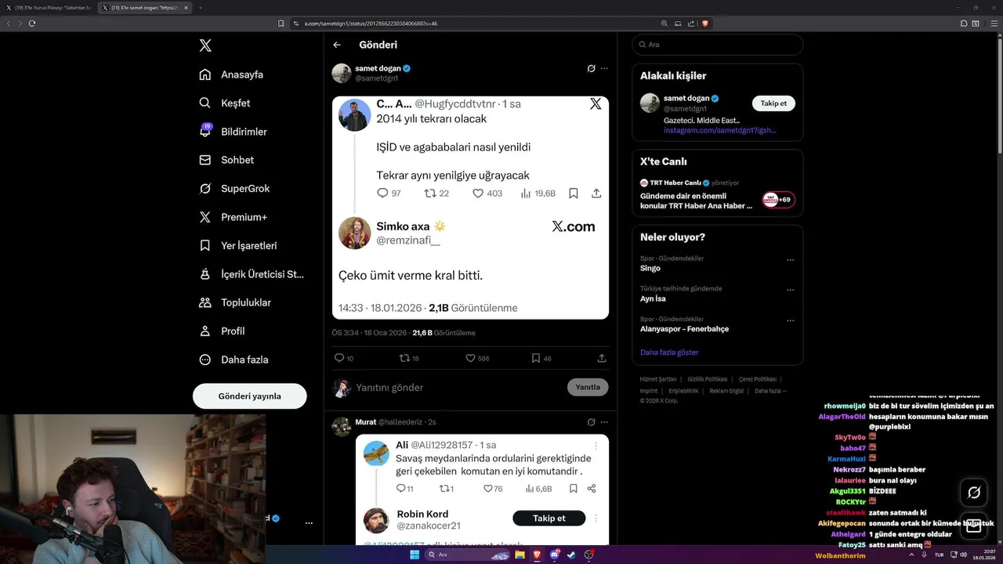
Task: Open Daha fazla menu in the sidebar
Action: (x=234, y=360)
